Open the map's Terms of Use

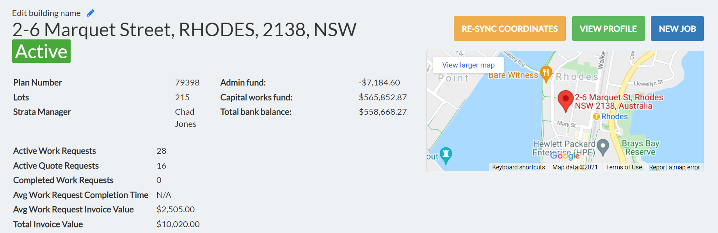pyautogui.click(x=624, y=167)
